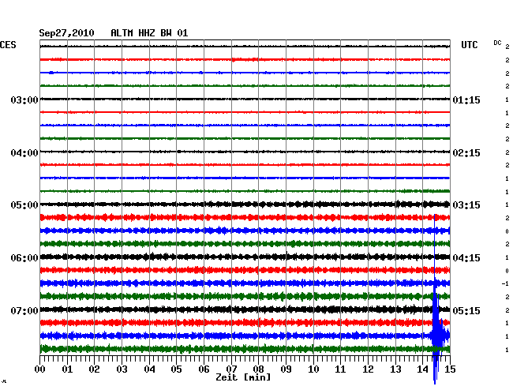Click the station title ALTM HHZ BW 01

(x=149, y=33)
